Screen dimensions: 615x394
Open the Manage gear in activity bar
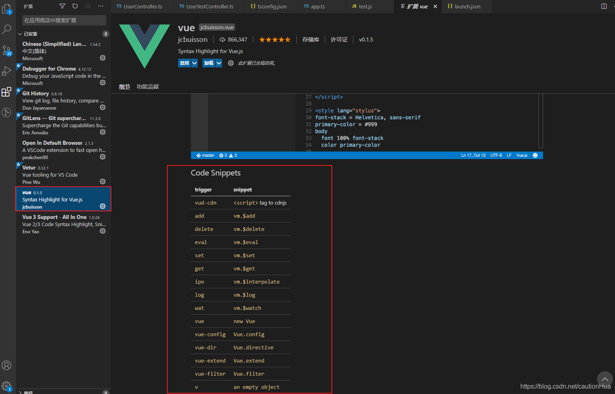tap(7, 386)
